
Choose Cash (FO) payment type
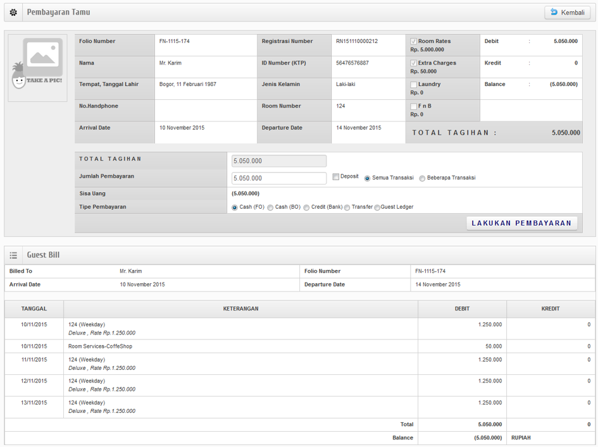tap(235, 207)
